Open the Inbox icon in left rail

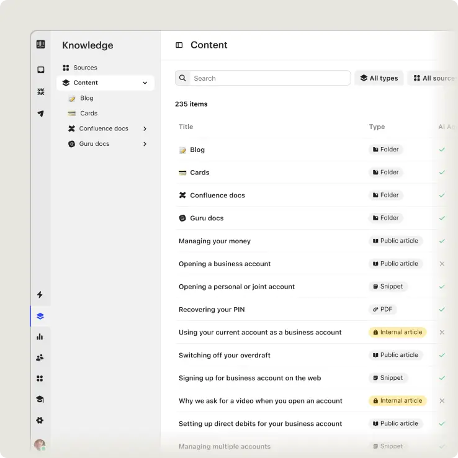pos(40,70)
